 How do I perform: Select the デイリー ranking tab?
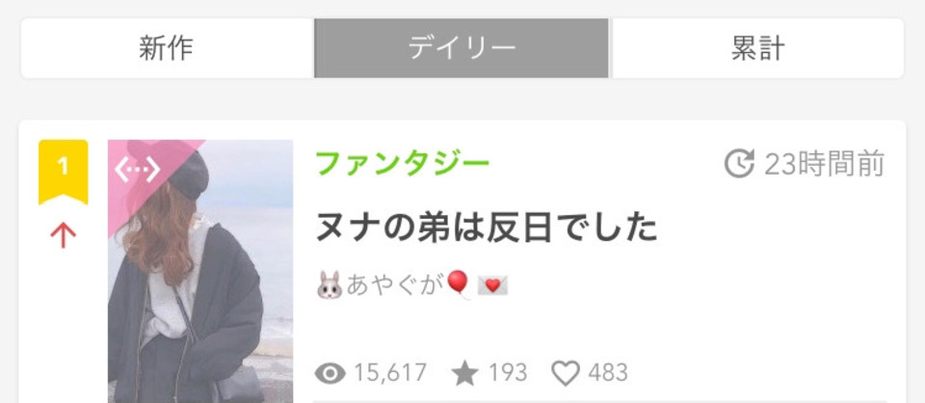click(462, 48)
